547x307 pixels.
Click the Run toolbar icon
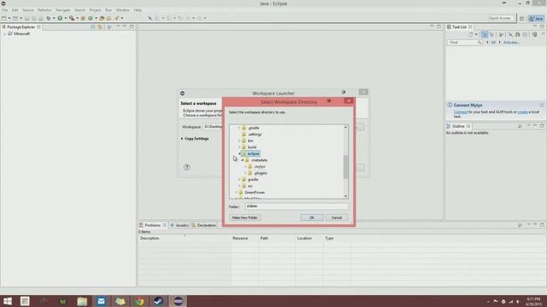[60, 18]
